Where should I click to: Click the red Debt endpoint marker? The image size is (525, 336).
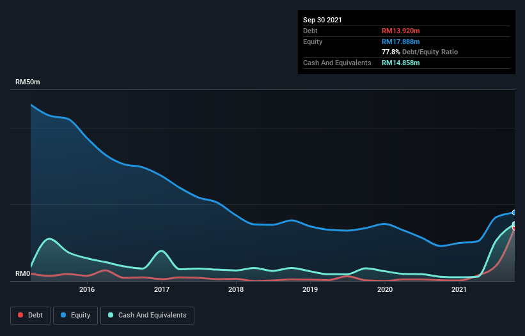click(514, 228)
